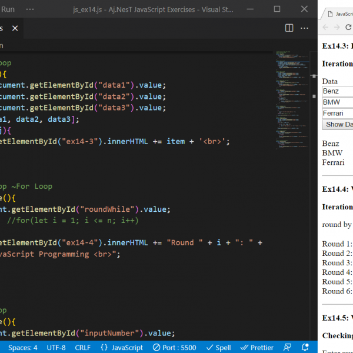The height and width of the screenshot is (353, 353).
Task: Open notifications bell in status bar
Action: (x=305, y=347)
